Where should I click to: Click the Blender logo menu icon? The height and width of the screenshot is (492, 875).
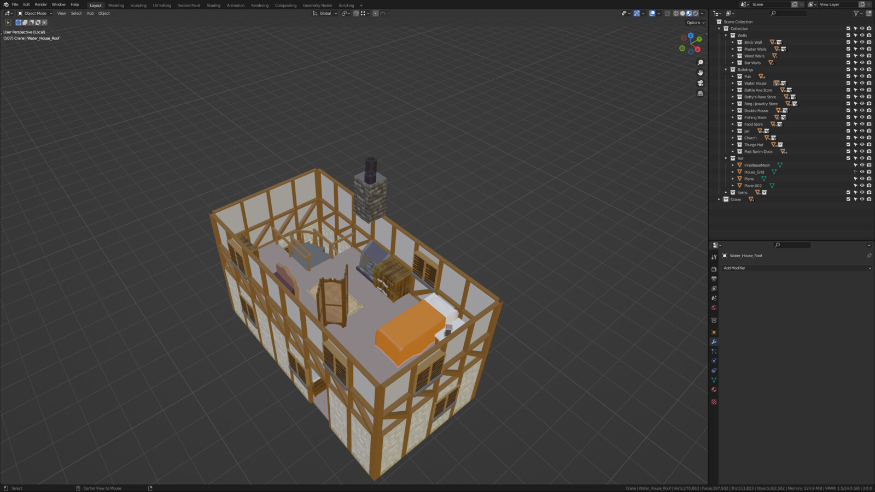pyautogui.click(x=5, y=4)
